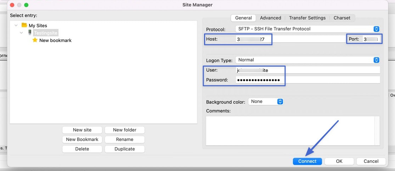
Task: Switch to the Transfer Settings tab
Action: 307,18
